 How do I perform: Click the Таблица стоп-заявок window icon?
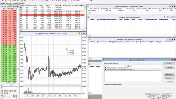pyautogui.click(x=89, y=40)
